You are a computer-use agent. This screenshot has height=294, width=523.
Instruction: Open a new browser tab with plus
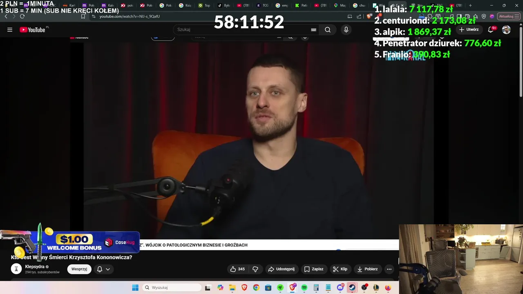(470, 5)
